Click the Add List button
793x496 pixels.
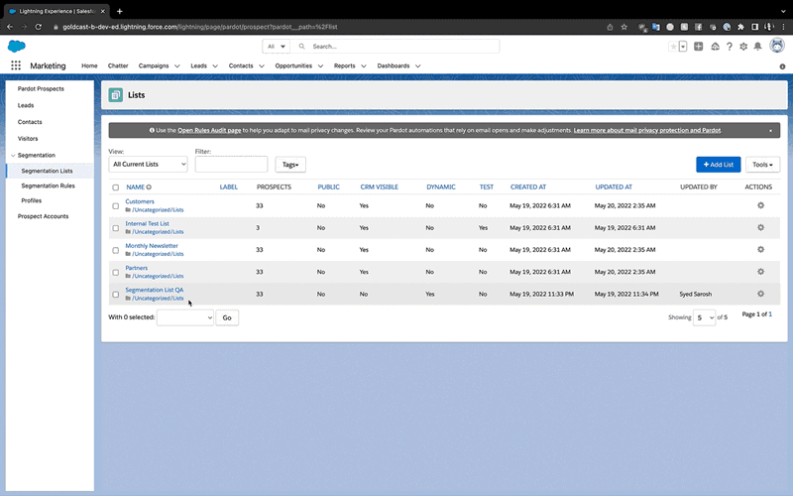click(x=718, y=165)
